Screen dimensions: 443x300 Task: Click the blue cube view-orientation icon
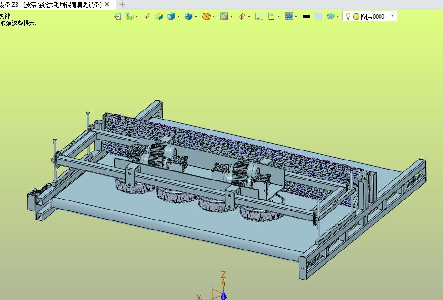click(x=189, y=17)
